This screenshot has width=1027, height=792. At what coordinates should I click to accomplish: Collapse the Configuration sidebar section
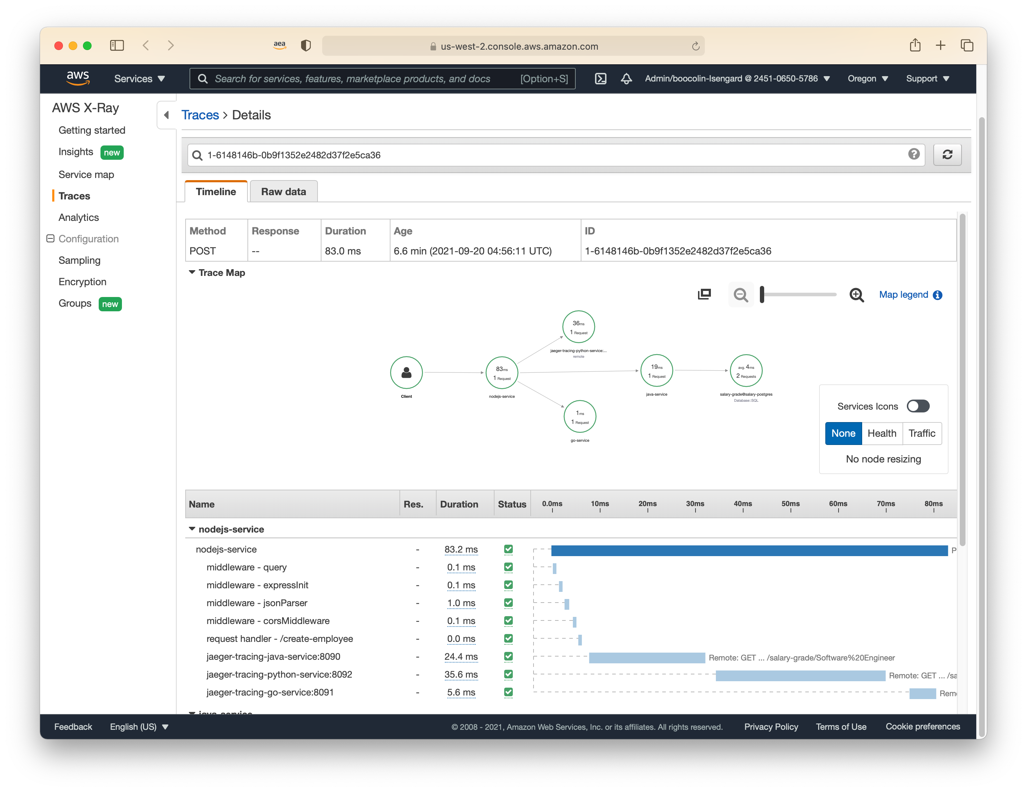[x=50, y=238]
